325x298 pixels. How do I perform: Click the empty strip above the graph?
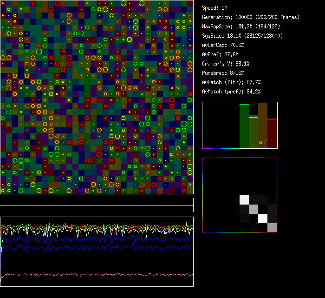[97, 200]
